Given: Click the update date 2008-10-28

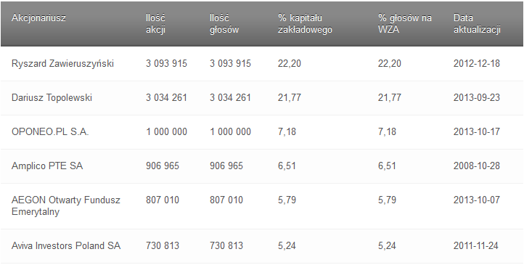Looking at the screenshot, I should [477, 166].
